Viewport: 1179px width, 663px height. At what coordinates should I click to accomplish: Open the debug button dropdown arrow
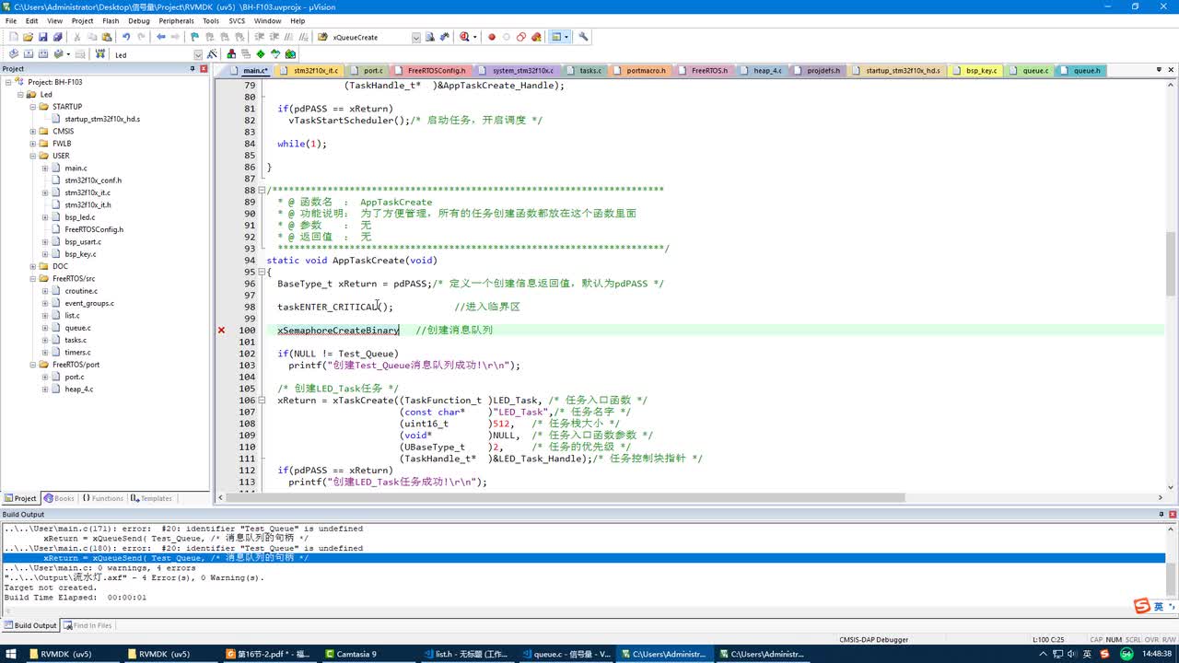[474, 37]
